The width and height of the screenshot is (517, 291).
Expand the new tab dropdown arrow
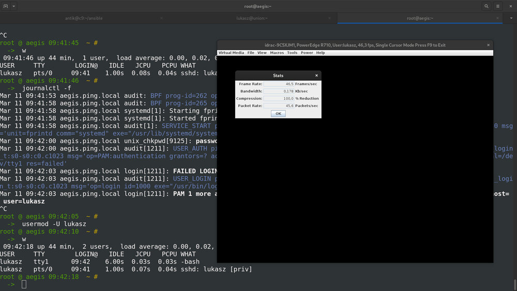tap(13, 6)
